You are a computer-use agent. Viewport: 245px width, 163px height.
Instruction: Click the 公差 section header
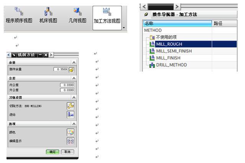click(x=42, y=78)
